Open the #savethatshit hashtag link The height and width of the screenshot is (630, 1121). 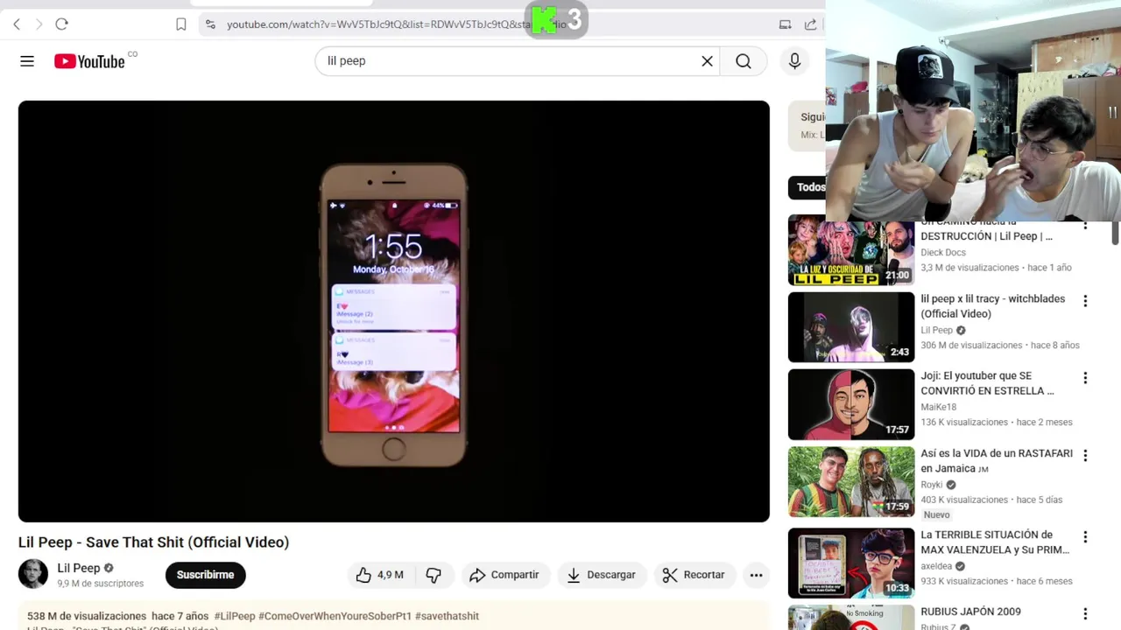[447, 616]
